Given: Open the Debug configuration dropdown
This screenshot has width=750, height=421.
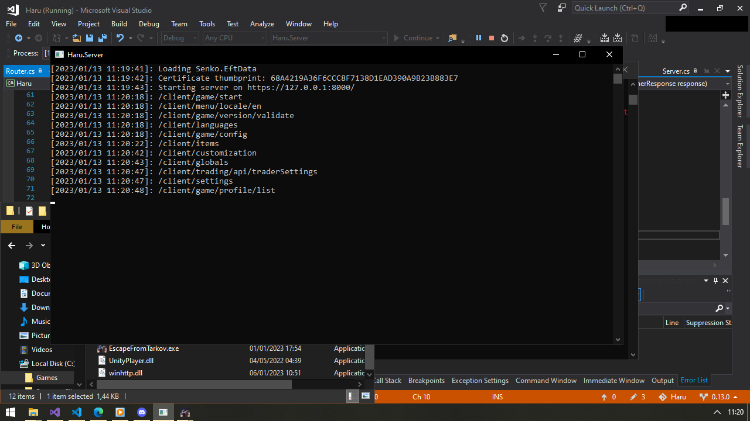Looking at the screenshot, I should pyautogui.click(x=179, y=37).
